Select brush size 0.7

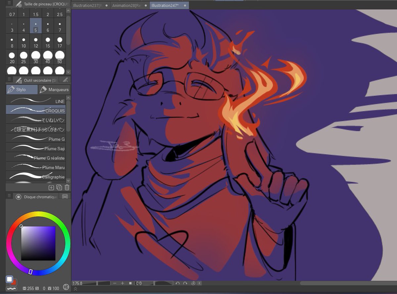[12, 13]
